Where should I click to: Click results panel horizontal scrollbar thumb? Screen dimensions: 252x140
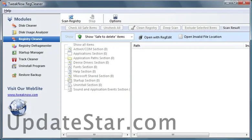pos(173,135)
